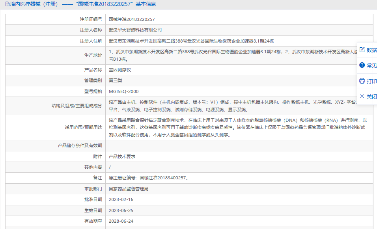Click the edit pencil icon in side panel
Image resolution: width=377 pixels, height=229 pixels.
[362, 50]
